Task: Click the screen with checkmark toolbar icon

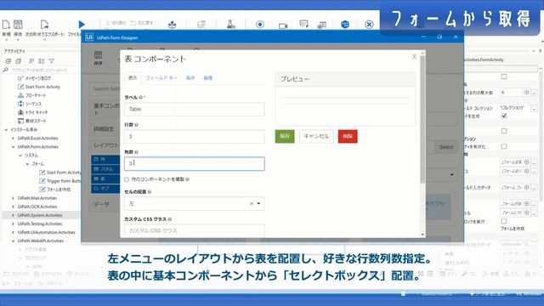Action: click(304, 24)
